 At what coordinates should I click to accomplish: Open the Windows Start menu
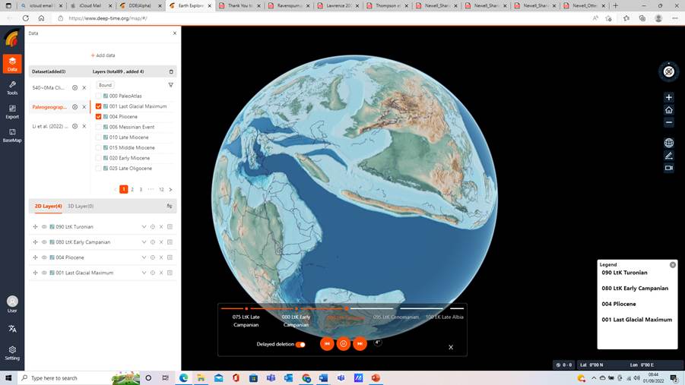point(8,378)
